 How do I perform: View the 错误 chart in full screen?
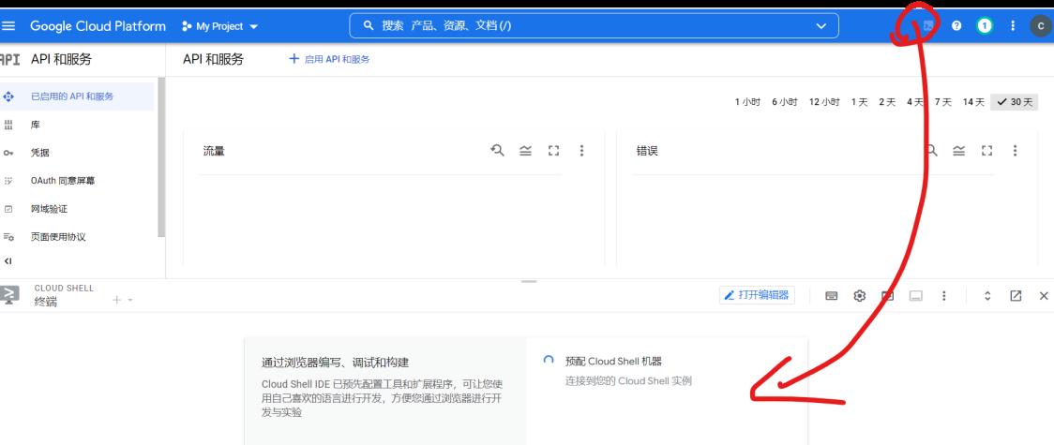[x=986, y=151]
